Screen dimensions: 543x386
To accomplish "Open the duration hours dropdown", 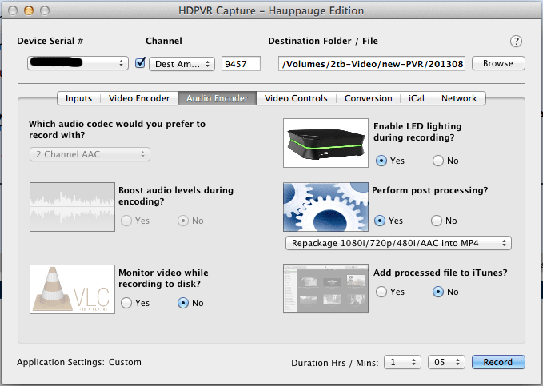I will pyautogui.click(x=402, y=362).
